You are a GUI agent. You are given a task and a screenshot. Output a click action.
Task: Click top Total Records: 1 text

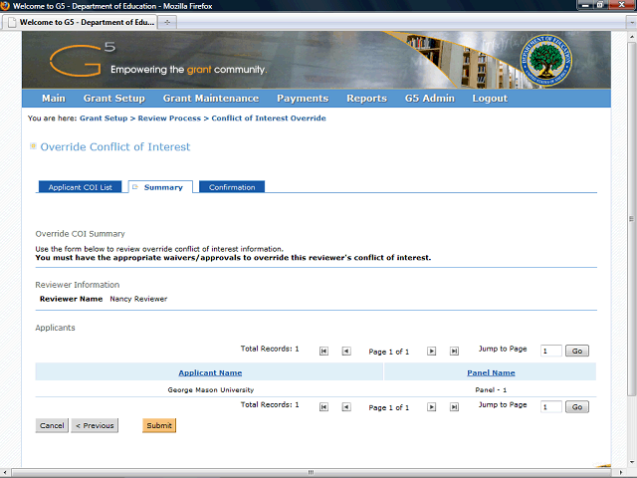(x=270, y=349)
